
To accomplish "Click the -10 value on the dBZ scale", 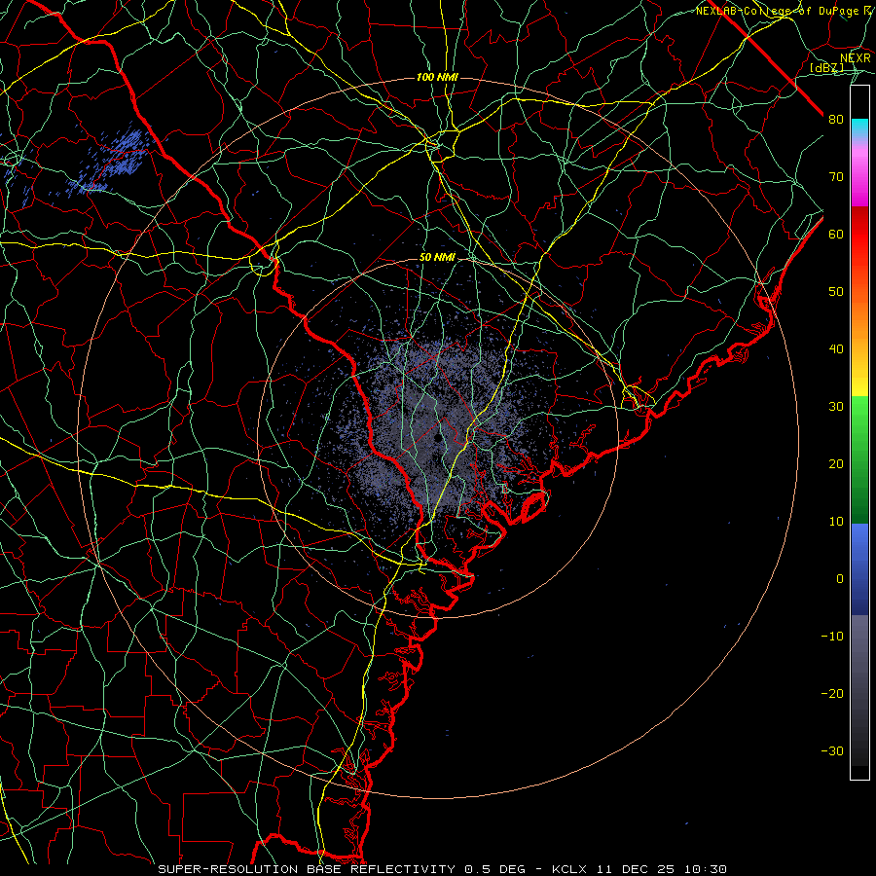I will click(832, 637).
